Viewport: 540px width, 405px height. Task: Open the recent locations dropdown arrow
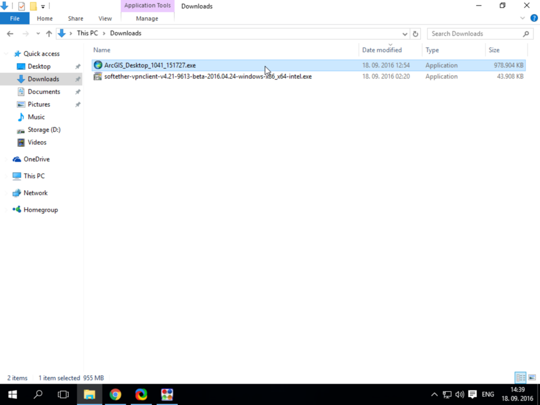[38, 34]
